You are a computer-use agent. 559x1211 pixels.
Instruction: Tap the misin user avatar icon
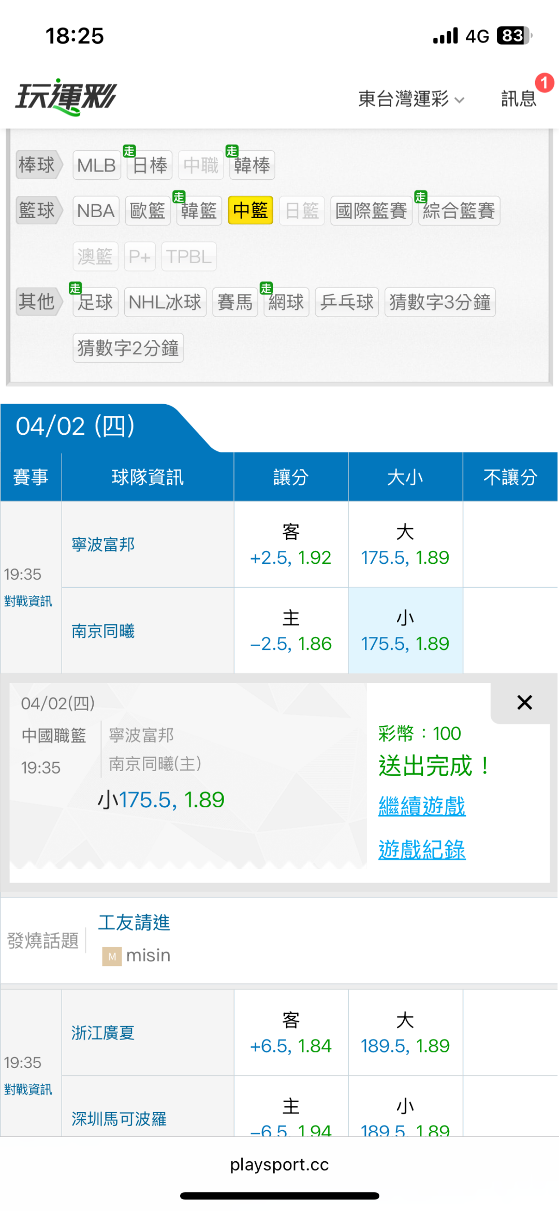[x=112, y=956]
